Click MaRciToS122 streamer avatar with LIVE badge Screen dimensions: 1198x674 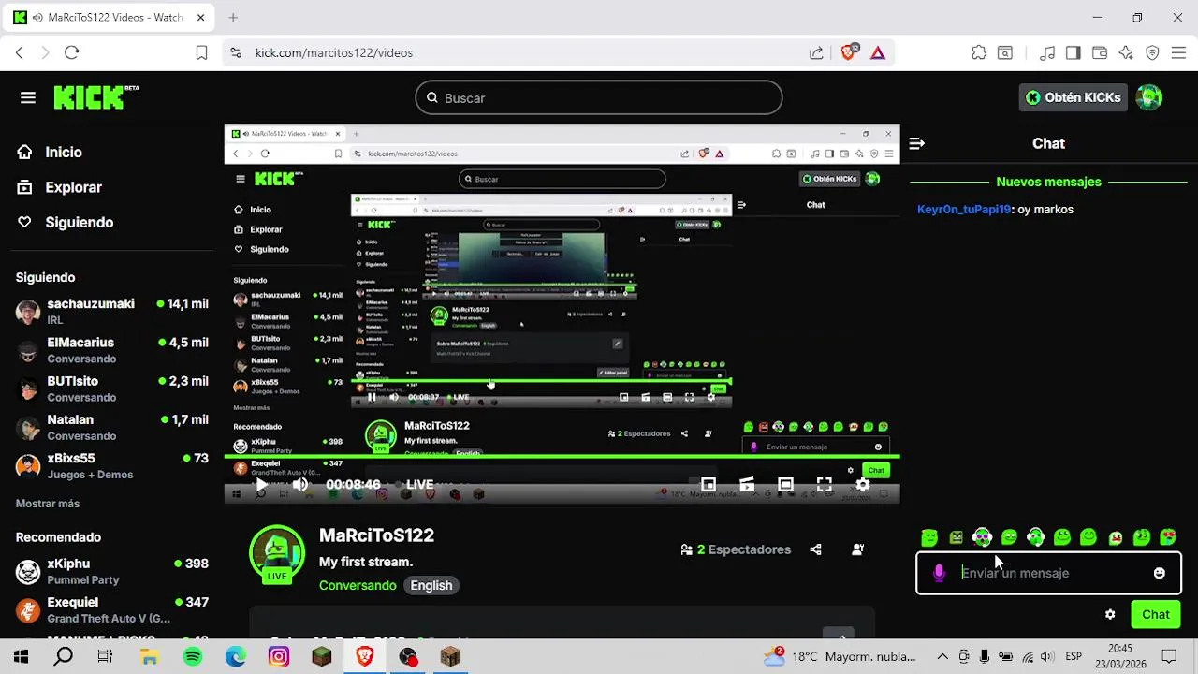tap(276, 554)
